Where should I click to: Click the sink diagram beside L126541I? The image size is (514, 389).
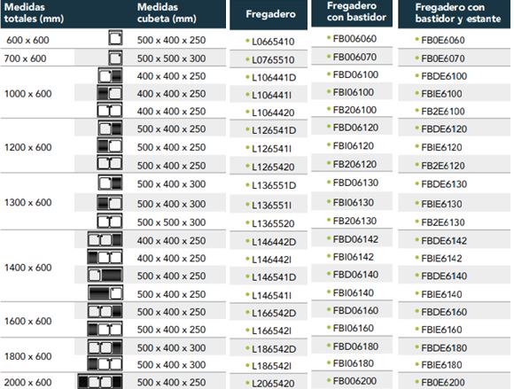click(x=110, y=145)
